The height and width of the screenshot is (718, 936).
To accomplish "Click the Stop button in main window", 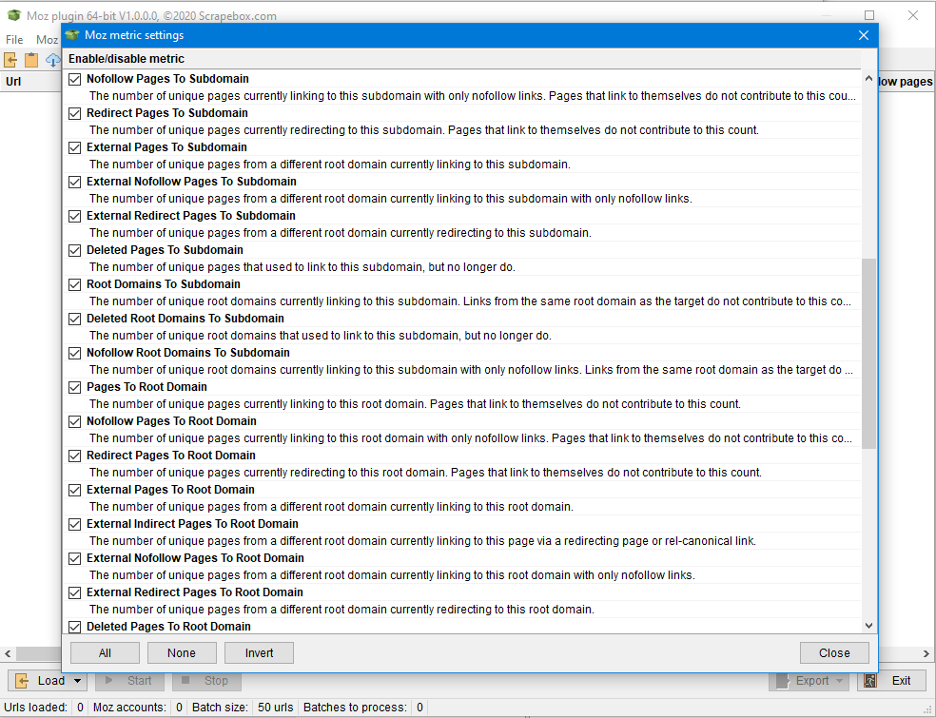I will 206,680.
